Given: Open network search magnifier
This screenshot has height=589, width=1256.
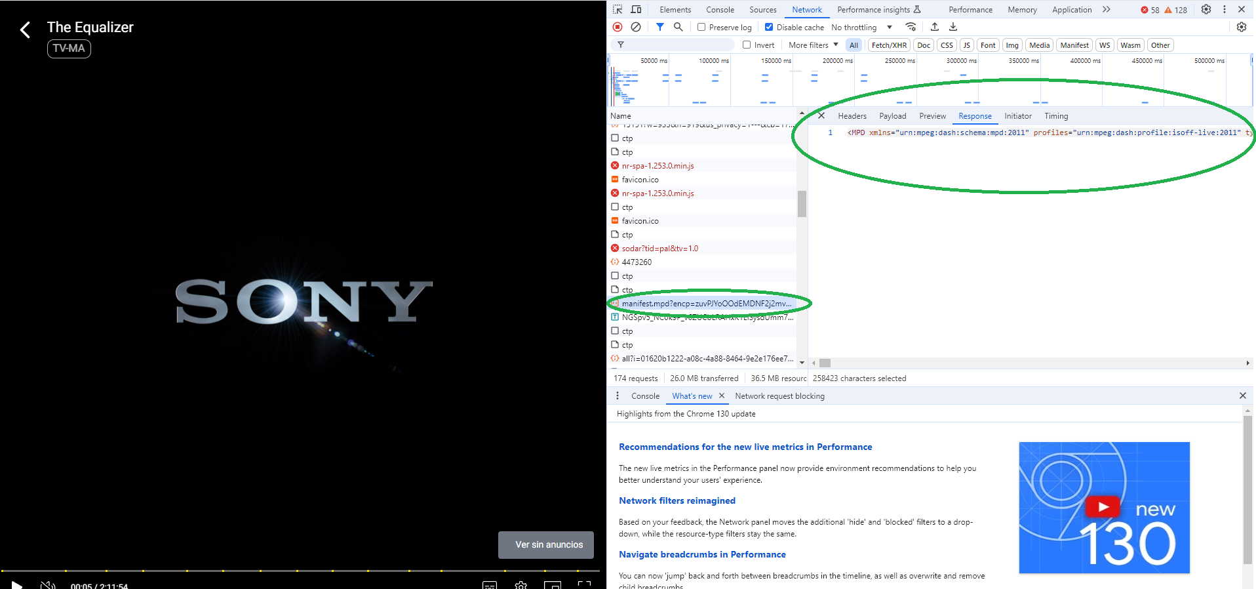Looking at the screenshot, I should (678, 27).
